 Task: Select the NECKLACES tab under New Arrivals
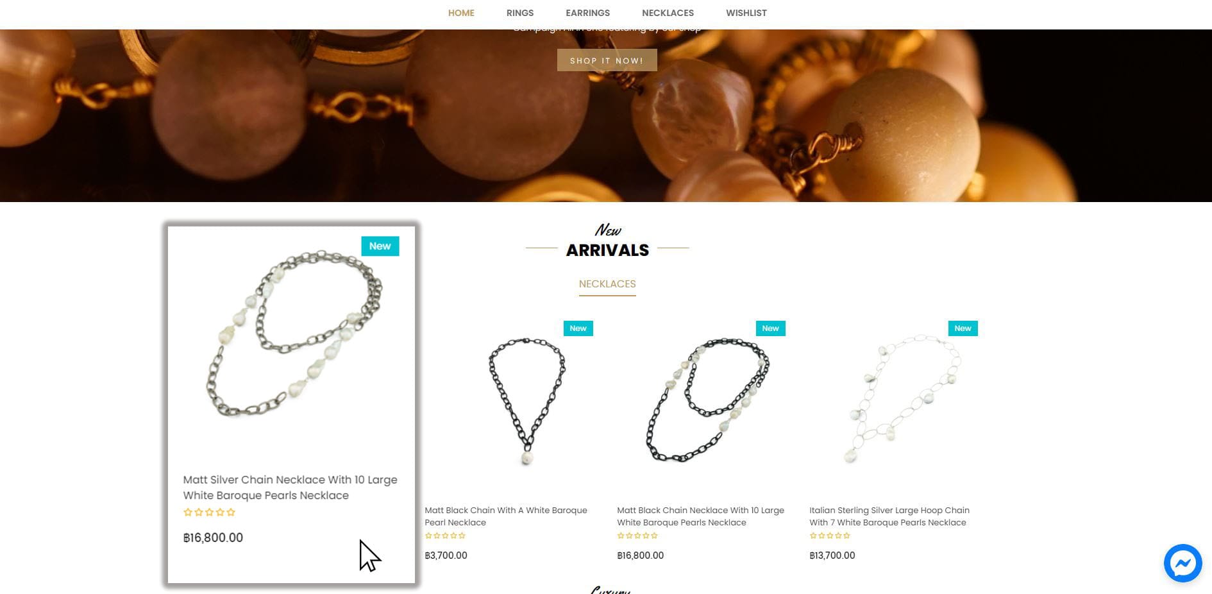(x=607, y=284)
